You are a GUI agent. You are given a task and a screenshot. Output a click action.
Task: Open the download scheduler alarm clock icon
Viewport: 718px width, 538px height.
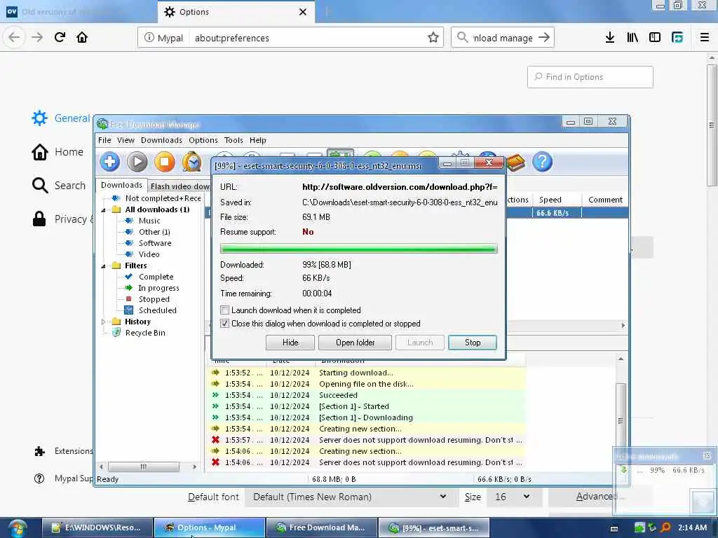pyautogui.click(x=192, y=162)
